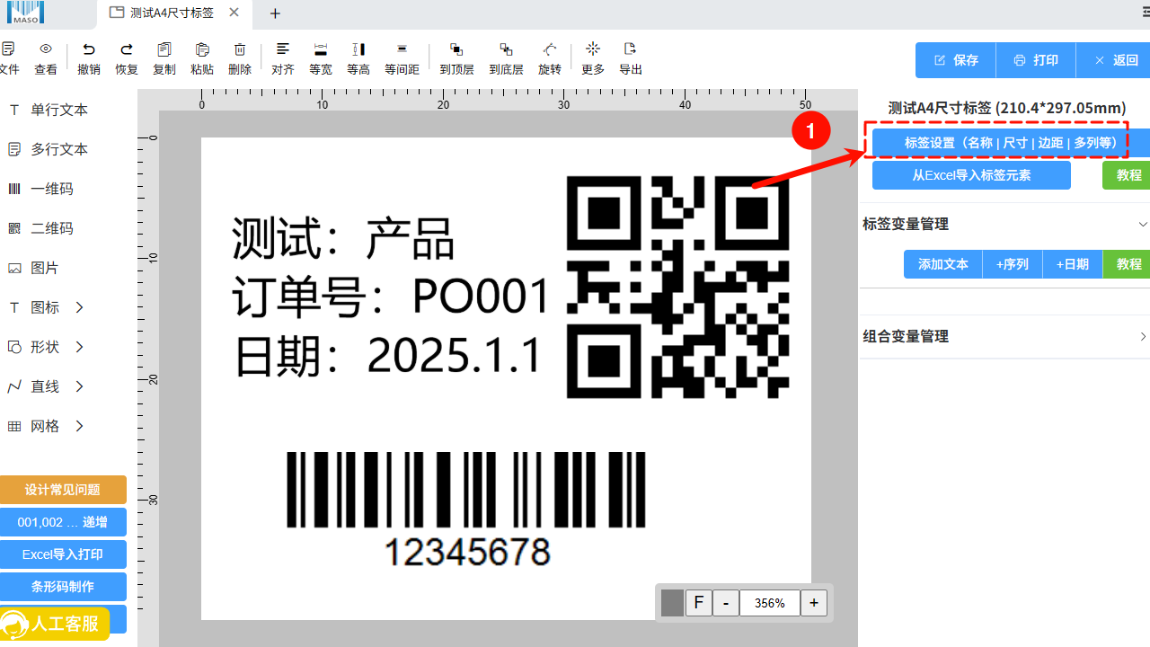Click the 打印 print button
Viewport: 1150px width, 647px height.
pos(1036,60)
